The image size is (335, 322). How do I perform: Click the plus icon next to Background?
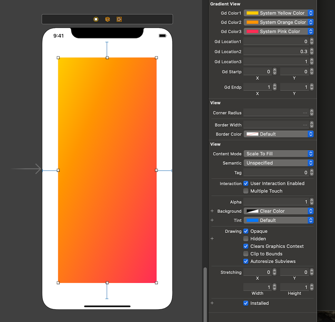212,211
